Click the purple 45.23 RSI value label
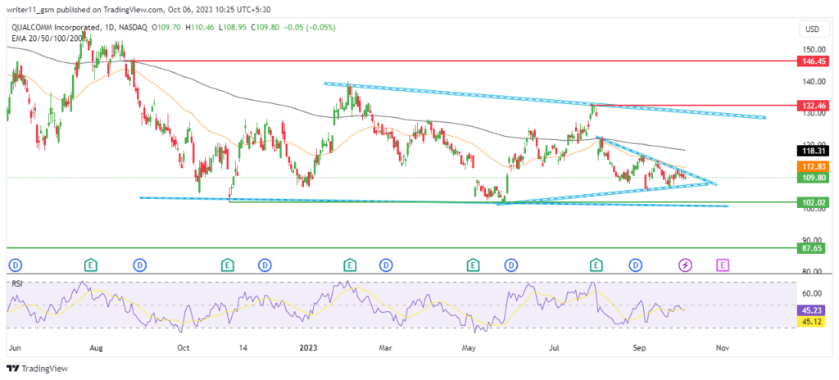This screenshot has width=839, height=380. pos(812,309)
